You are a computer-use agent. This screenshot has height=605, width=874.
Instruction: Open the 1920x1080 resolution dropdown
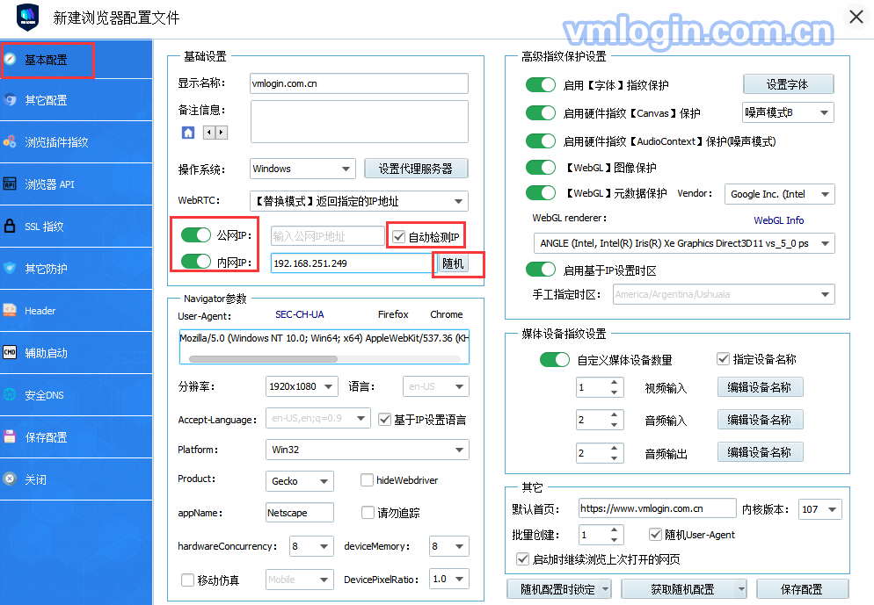point(302,386)
